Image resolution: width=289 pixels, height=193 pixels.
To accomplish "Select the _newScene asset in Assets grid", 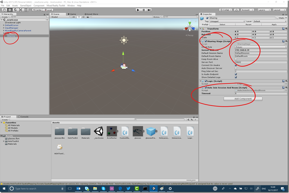I will tap(99, 133).
